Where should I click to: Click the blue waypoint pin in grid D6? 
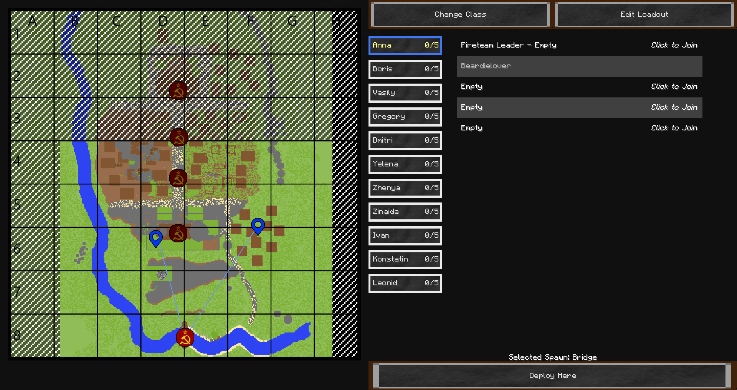click(155, 239)
